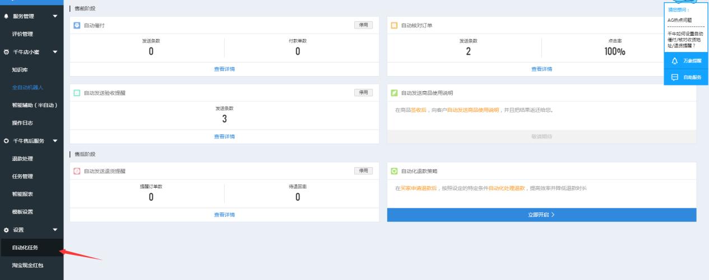709x280 pixels.
Task: Click the 100% 点击率 value
Action: click(615, 52)
